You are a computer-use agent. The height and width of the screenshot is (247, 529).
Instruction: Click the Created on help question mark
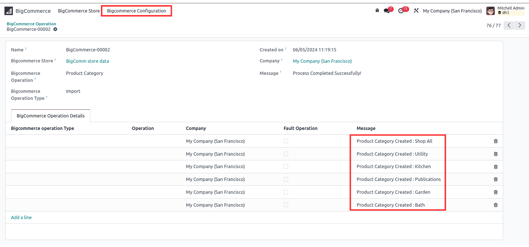tap(285, 49)
